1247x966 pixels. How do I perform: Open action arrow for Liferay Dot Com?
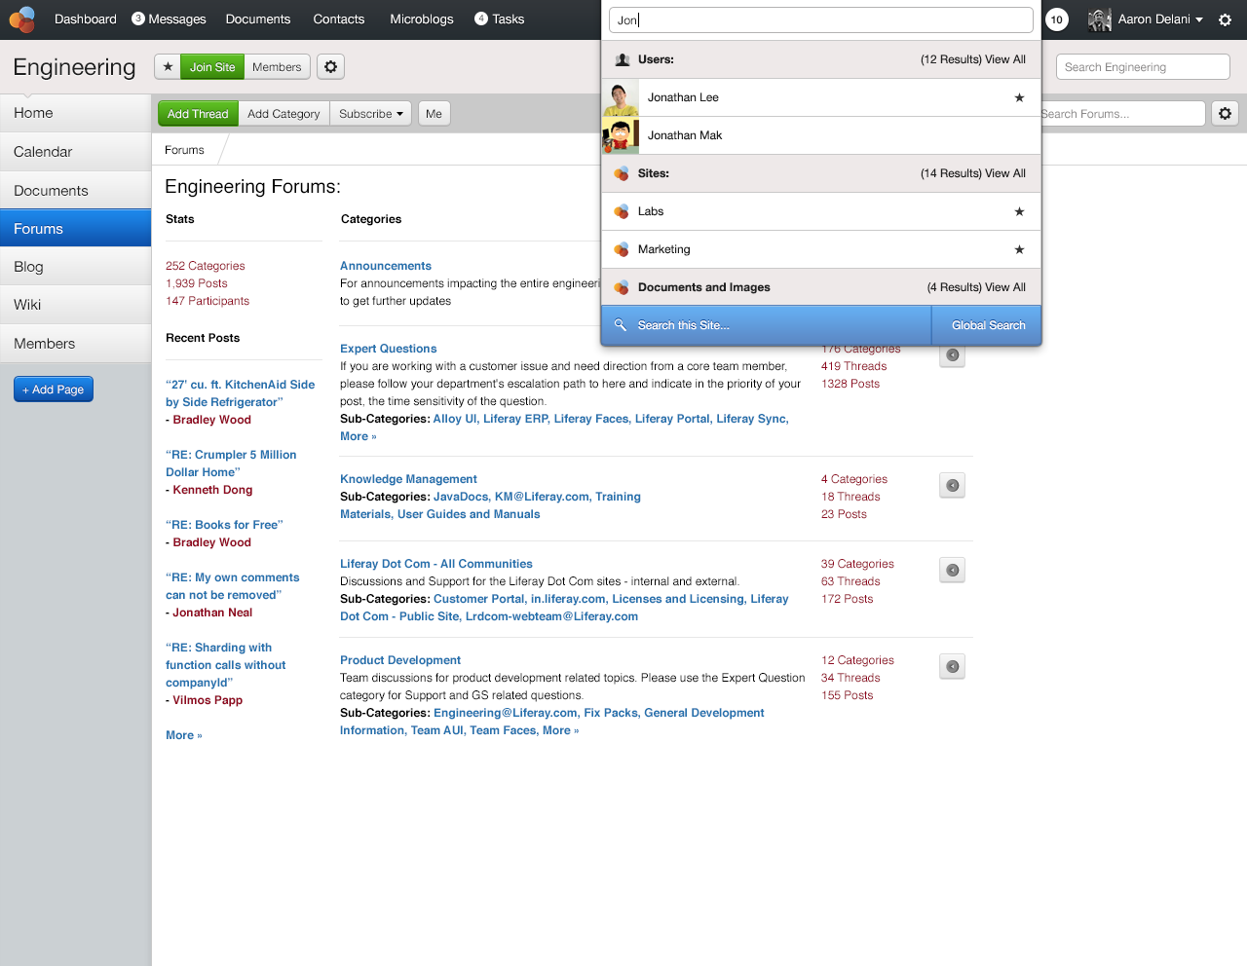(x=953, y=570)
